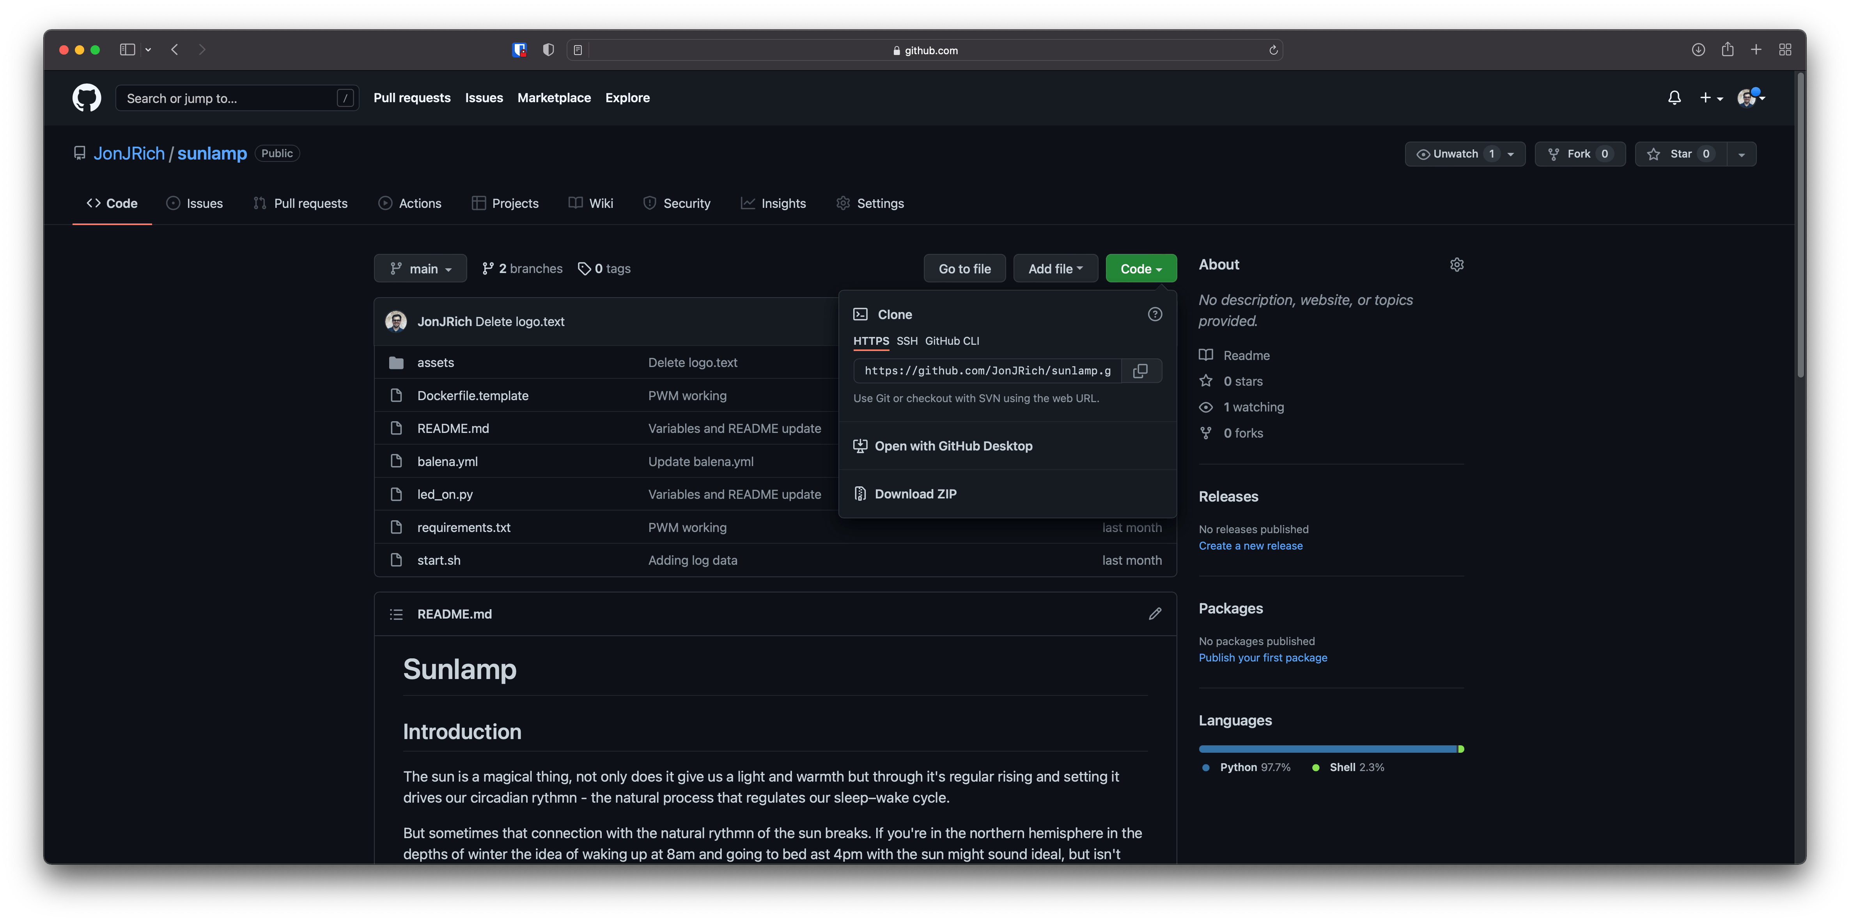
Task: Star the sunlamp repository
Action: coord(1679,154)
